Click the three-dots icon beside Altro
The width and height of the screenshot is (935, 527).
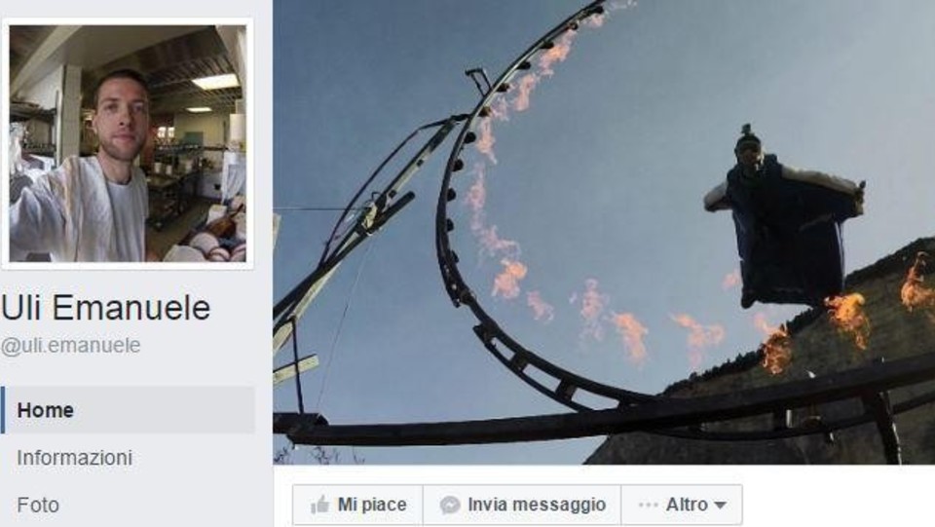649,505
